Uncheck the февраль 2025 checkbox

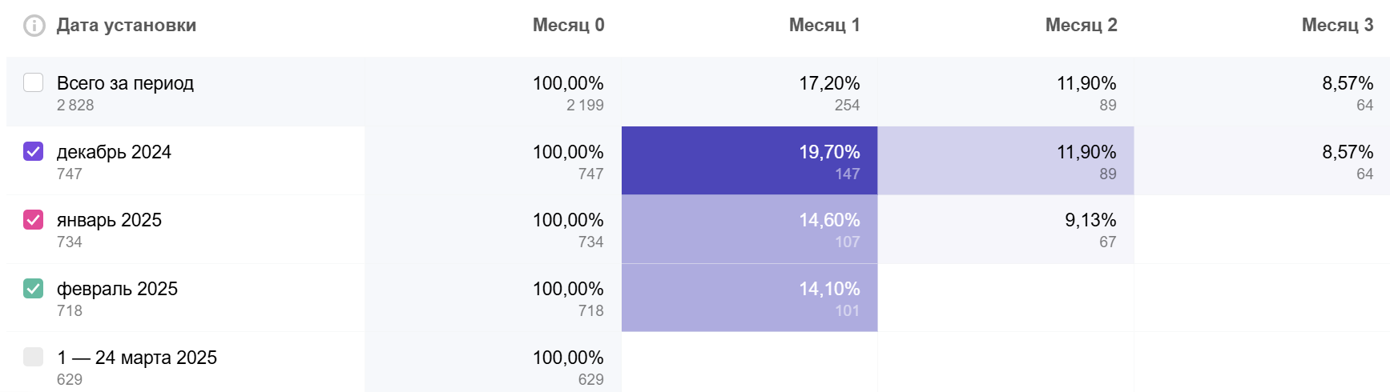click(34, 288)
